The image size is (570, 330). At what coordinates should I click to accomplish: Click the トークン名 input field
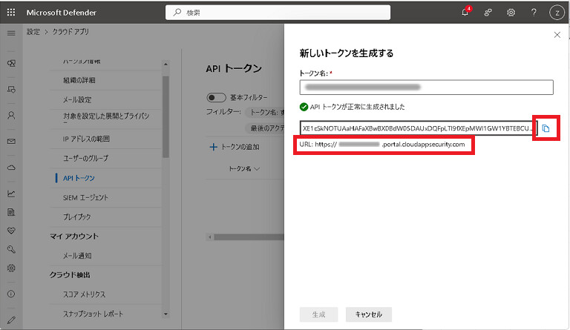[427, 87]
